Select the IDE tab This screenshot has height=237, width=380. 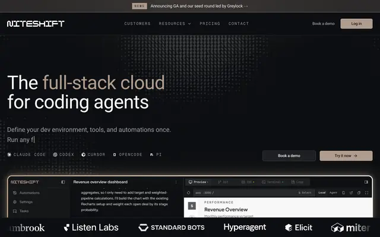pyautogui.click(x=248, y=182)
